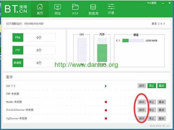
Task: Click 停止 for IIS 7.5
Action: [x=152, y=86]
